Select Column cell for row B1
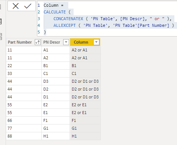Viewport: 177px width, 145px height. pyautogui.click(x=85, y=66)
